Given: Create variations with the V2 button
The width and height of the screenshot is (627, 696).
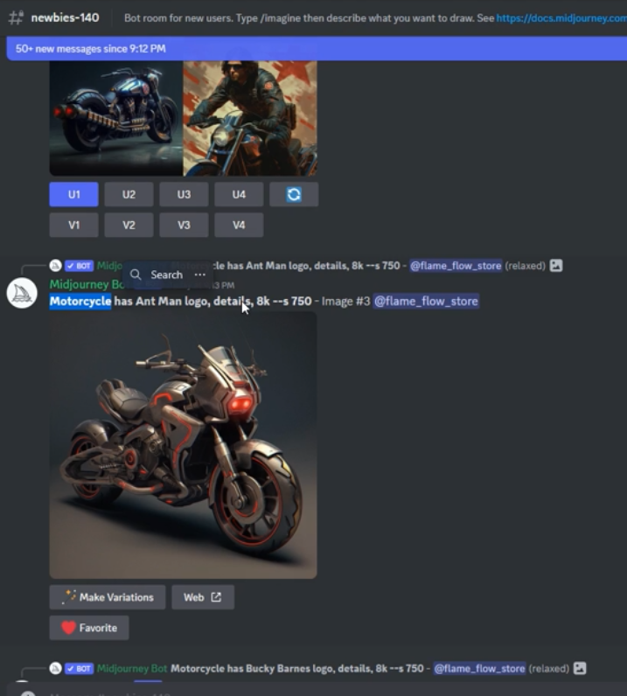Looking at the screenshot, I should (129, 225).
